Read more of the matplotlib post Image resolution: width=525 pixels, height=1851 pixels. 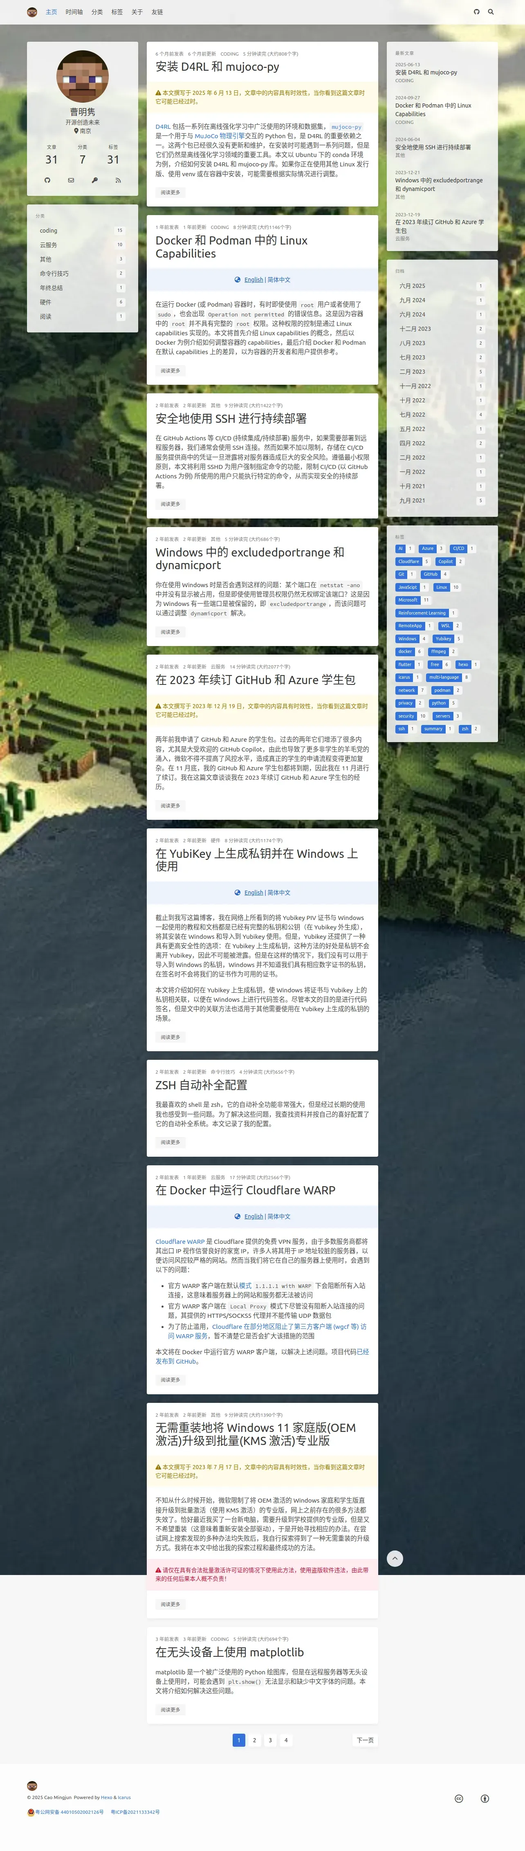click(171, 1710)
